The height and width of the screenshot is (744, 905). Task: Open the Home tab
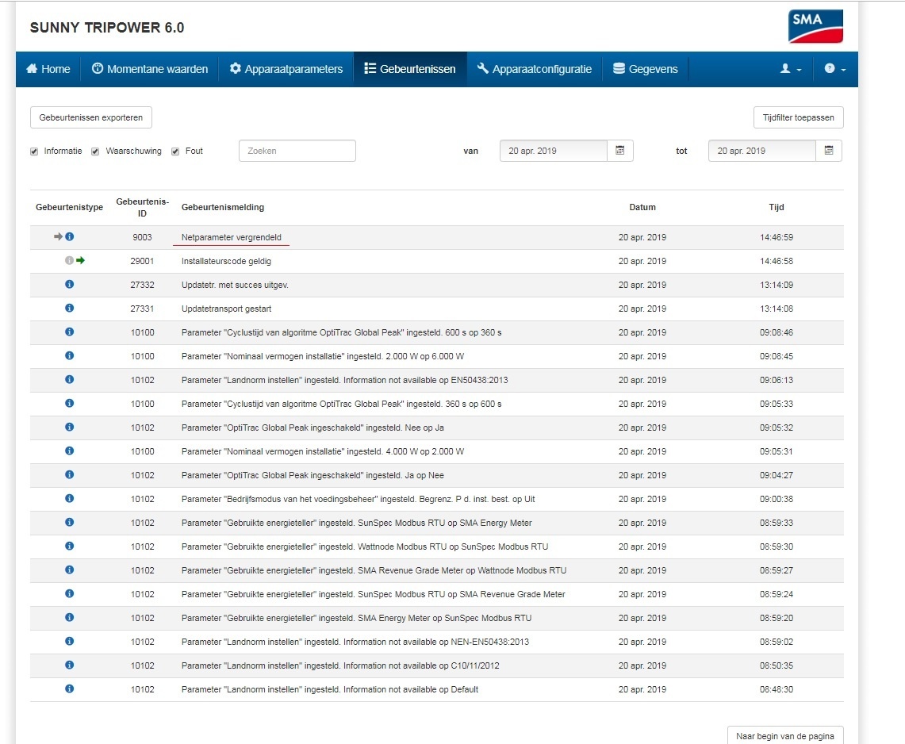pos(48,69)
